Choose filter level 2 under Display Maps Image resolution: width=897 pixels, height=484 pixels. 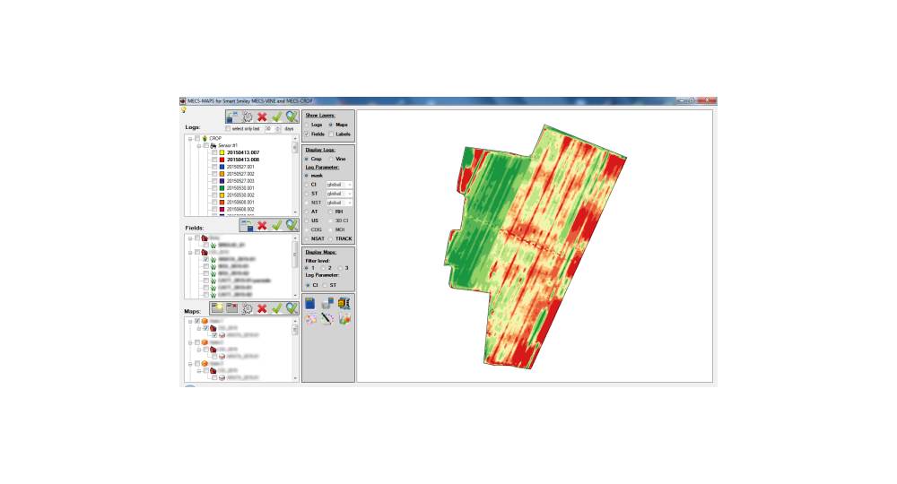point(324,268)
